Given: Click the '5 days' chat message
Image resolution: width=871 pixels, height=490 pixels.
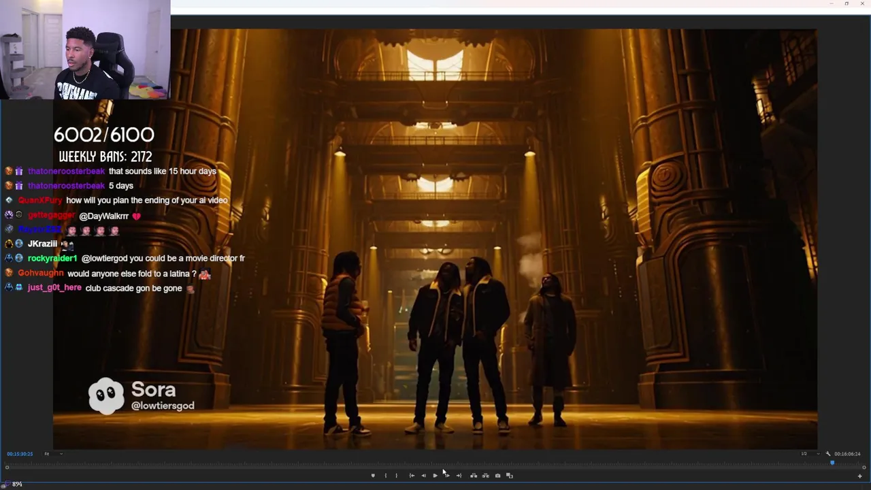Looking at the screenshot, I should [x=121, y=186].
